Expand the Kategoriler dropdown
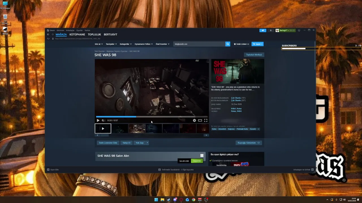This screenshot has width=362, height=203. click(126, 44)
